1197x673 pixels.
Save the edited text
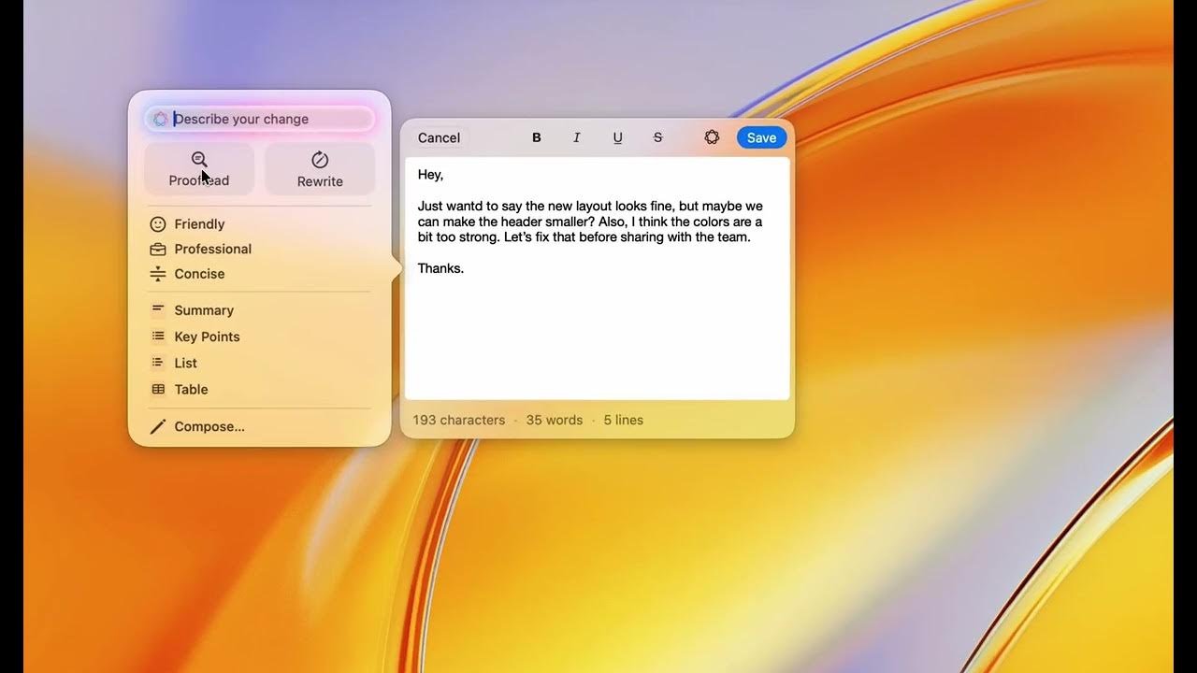tap(760, 137)
